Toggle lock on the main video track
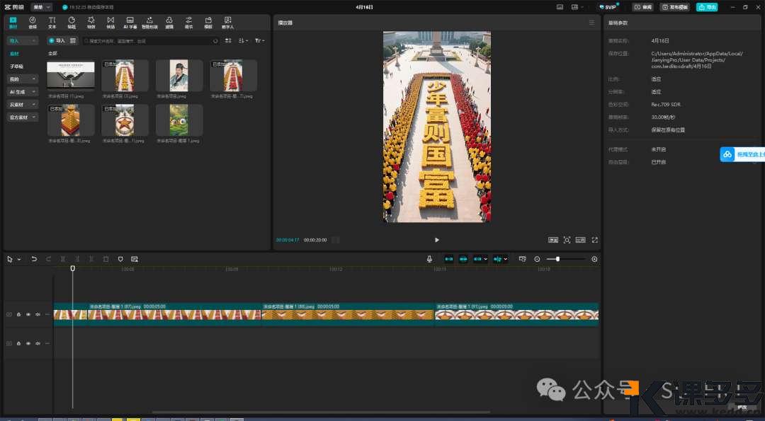The width and height of the screenshot is (765, 421). pyautogui.click(x=18, y=314)
